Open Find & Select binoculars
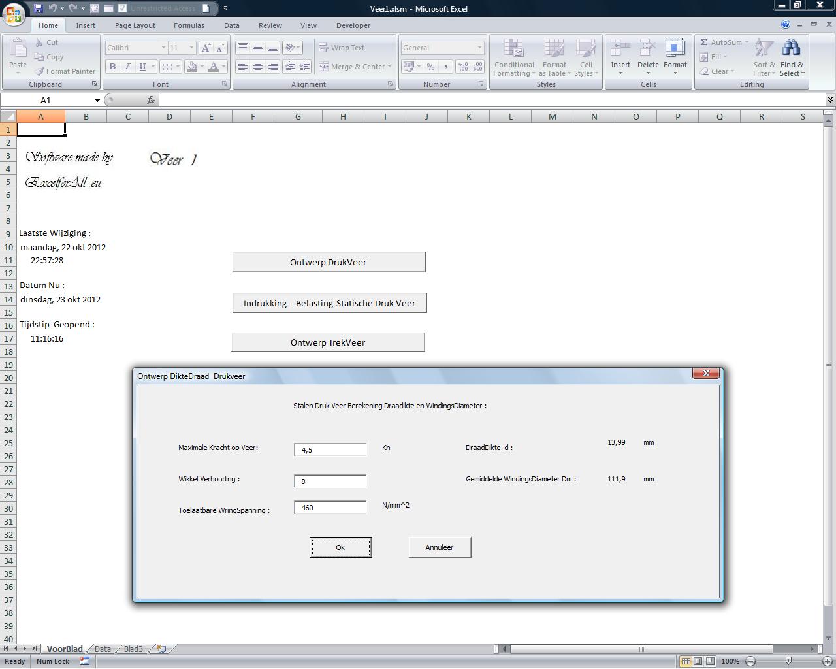The width and height of the screenshot is (836, 669). [792, 57]
